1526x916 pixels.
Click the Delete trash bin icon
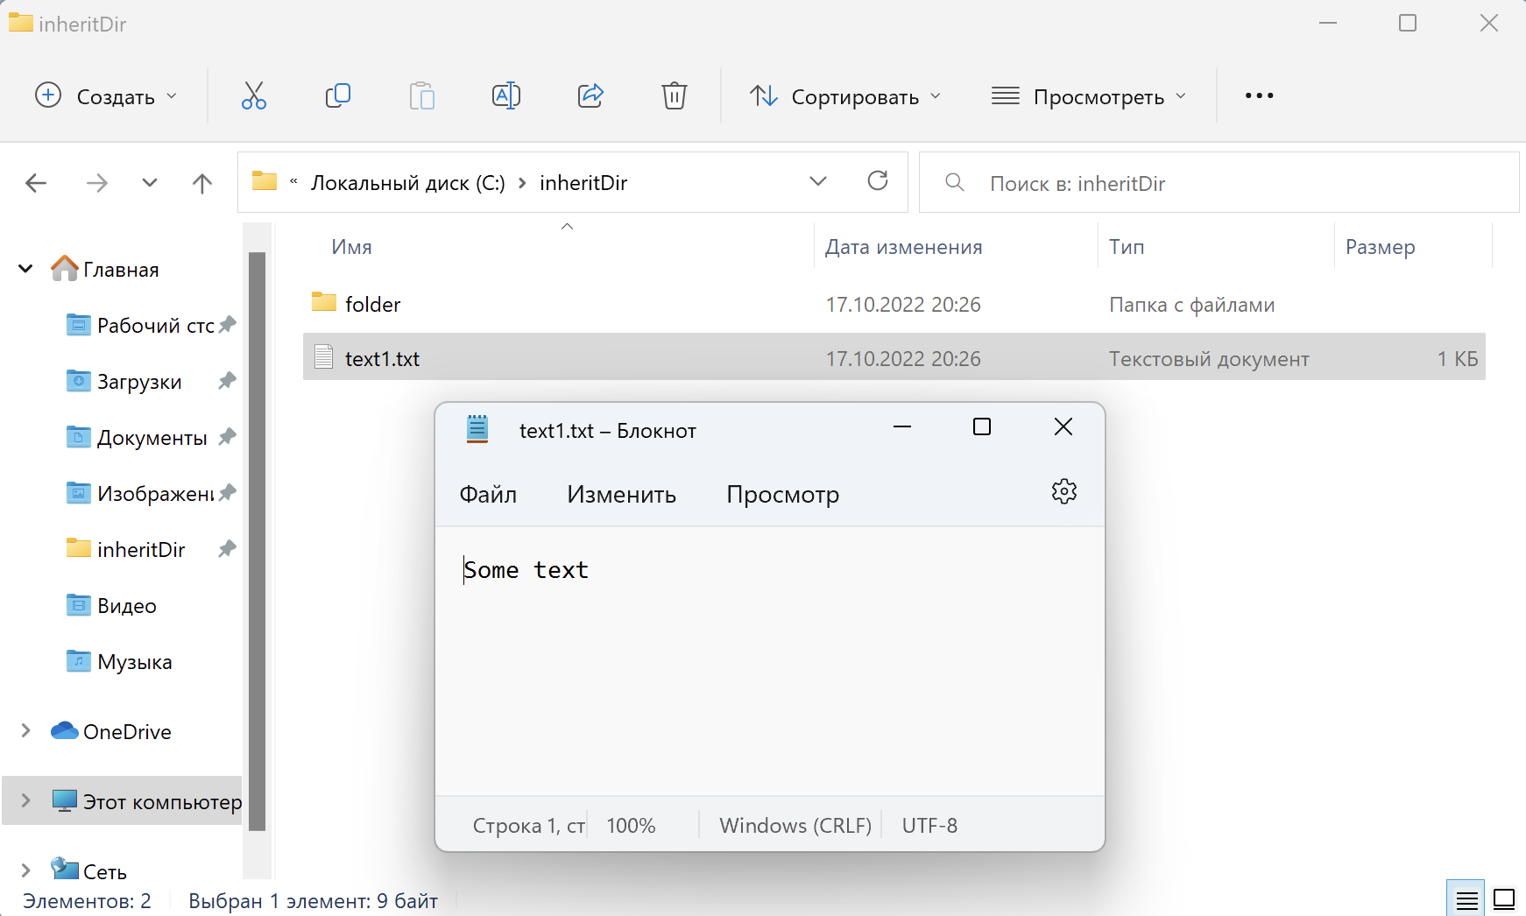pos(675,95)
